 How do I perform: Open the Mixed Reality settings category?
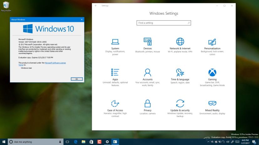coord(212,107)
